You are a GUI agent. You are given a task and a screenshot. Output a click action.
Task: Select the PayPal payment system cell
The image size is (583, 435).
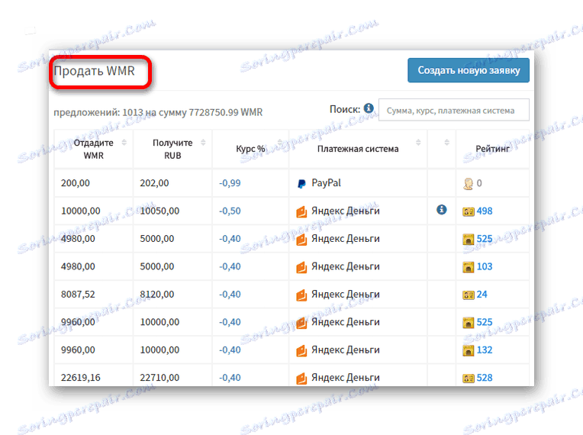(x=358, y=183)
